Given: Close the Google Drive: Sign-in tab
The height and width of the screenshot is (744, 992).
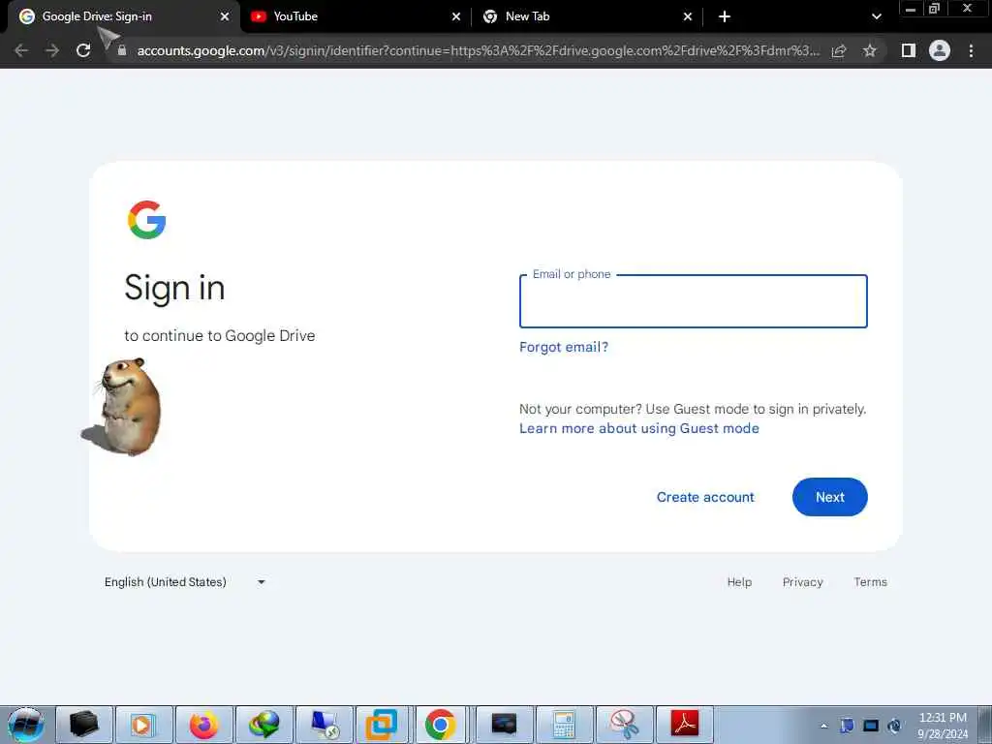Looking at the screenshot, I should pyautogui.click(x=225, y=16).
